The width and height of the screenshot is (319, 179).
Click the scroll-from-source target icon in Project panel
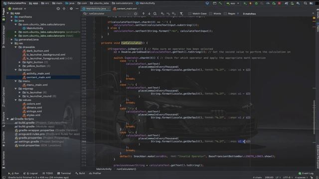tap(58, 9)
